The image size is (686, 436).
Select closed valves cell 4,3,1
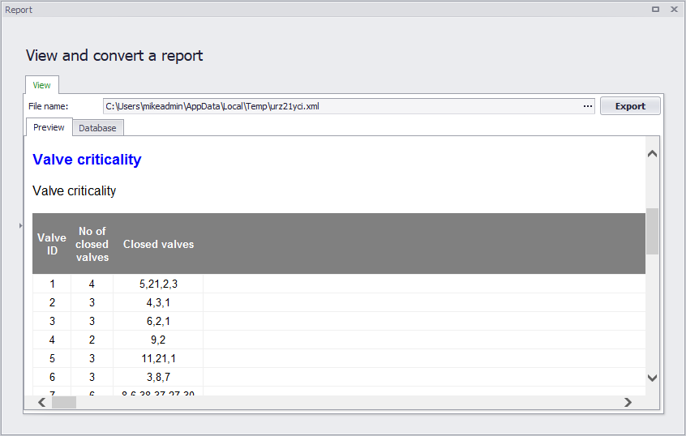coord(158,302)
